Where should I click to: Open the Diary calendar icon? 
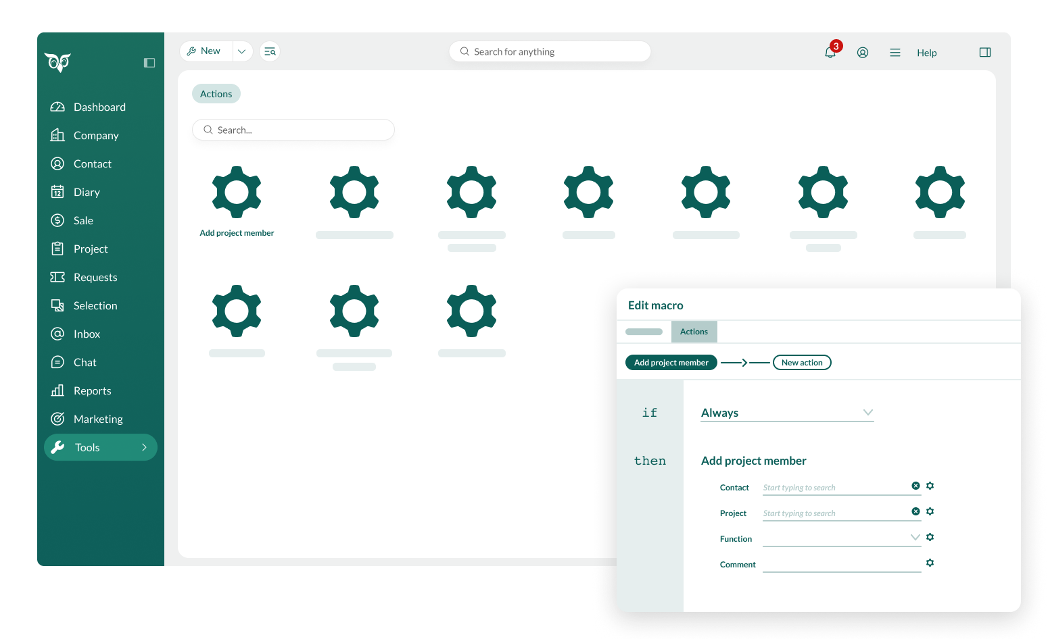[58, 192]
